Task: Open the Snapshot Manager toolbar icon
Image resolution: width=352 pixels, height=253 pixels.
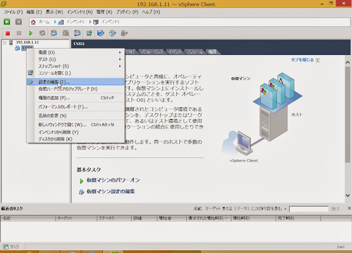Action: (77, 33)
